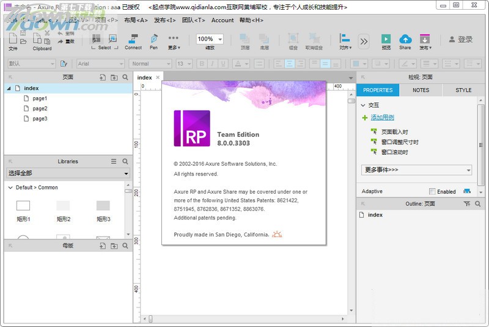The image size is (489, 327).
Task: Open the Account menu
Action: (x=222, y=20)
